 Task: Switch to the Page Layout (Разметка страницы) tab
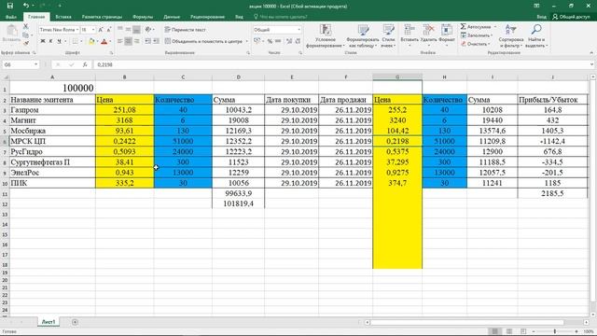point(102,17)
